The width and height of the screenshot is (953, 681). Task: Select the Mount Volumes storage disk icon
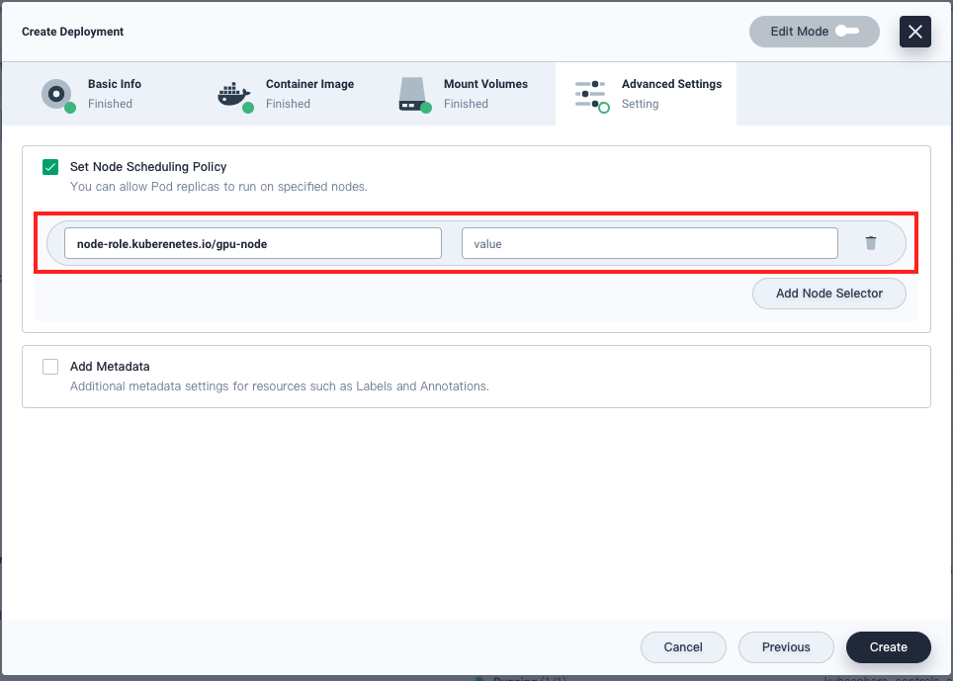(414, 94)
